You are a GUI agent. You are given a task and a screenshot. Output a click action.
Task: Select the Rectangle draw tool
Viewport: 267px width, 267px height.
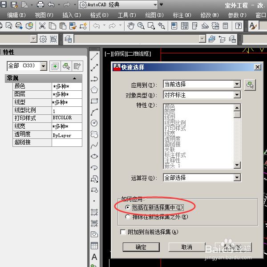click(x=94, y=101)
